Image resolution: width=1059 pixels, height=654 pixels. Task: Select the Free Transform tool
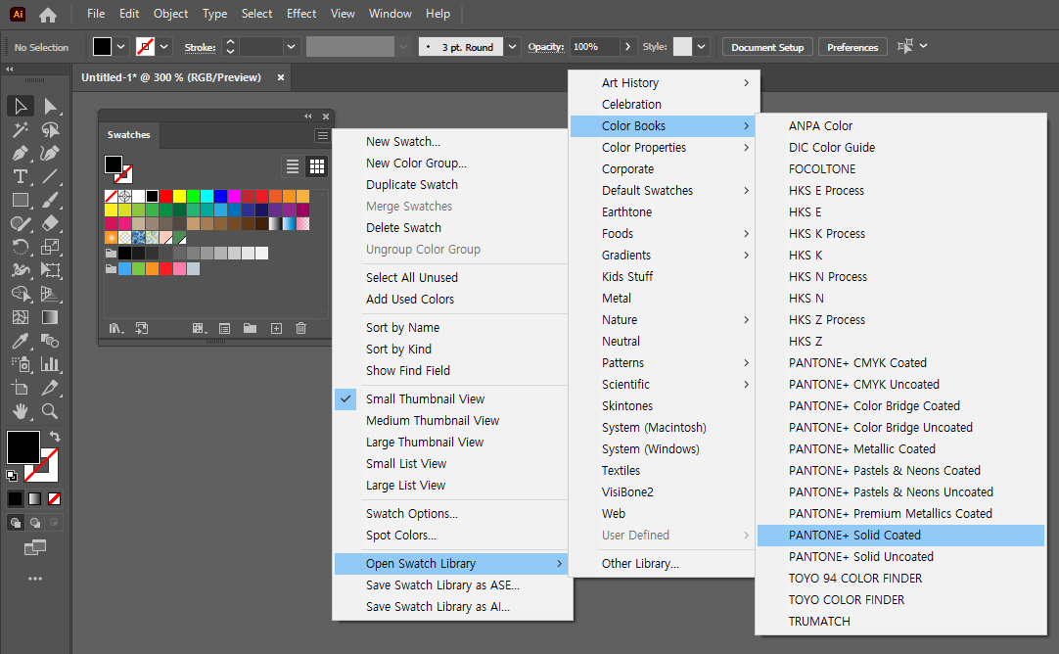50,270
